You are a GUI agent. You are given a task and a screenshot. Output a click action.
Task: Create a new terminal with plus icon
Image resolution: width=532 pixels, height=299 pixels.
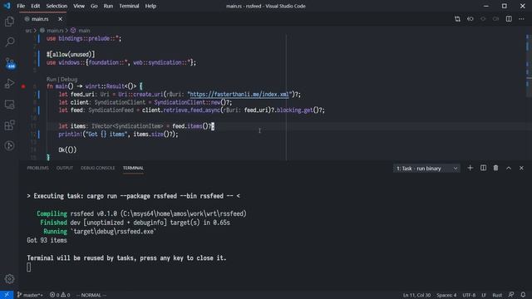(x=470, y=168)
